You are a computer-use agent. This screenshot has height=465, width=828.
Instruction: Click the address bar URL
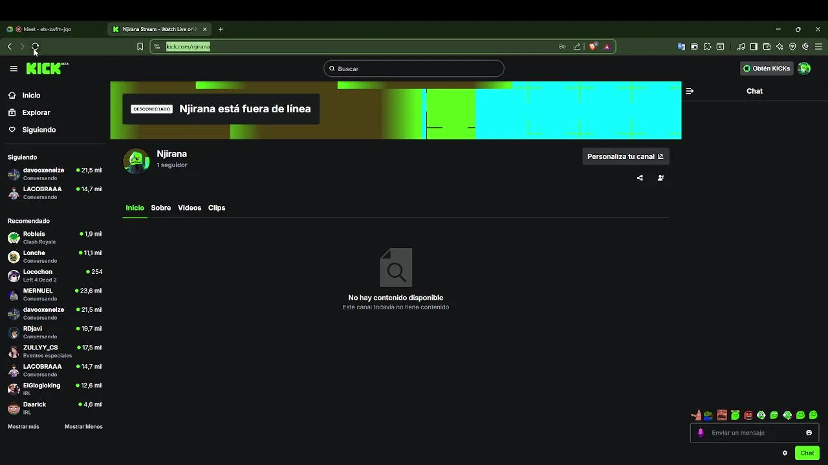click(x=188, y=46)
